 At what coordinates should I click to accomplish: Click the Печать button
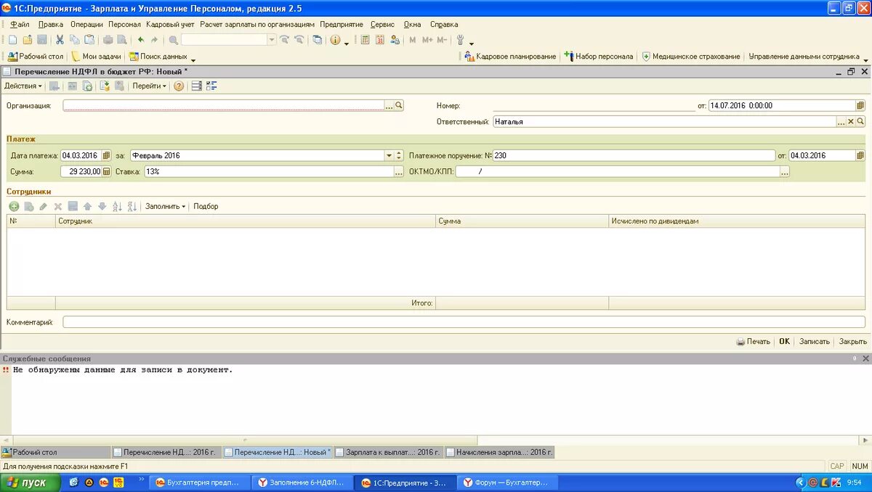pyautogui.click(x=753, y=341)
